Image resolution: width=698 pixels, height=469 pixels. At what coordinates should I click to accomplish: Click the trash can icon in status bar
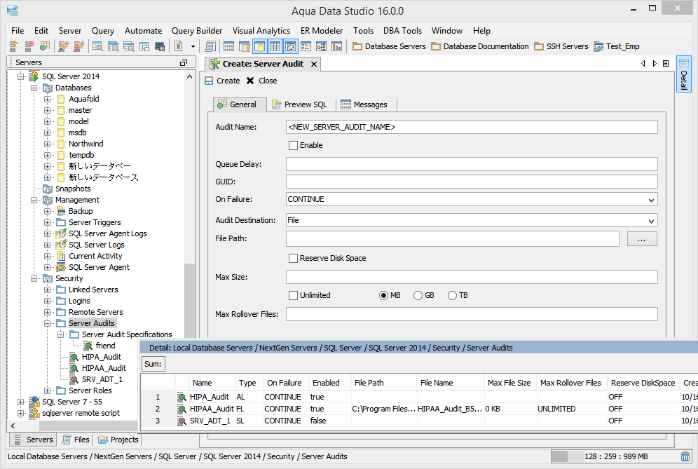pyautogui.click(x=685, y=456)
